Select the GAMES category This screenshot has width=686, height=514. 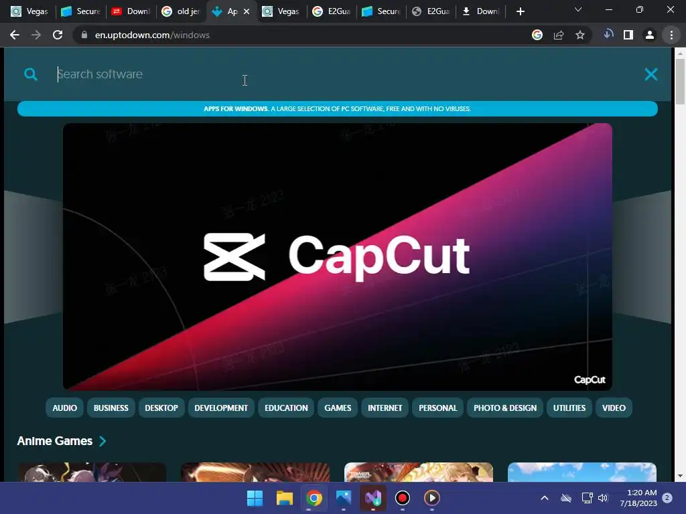[338, 408]
